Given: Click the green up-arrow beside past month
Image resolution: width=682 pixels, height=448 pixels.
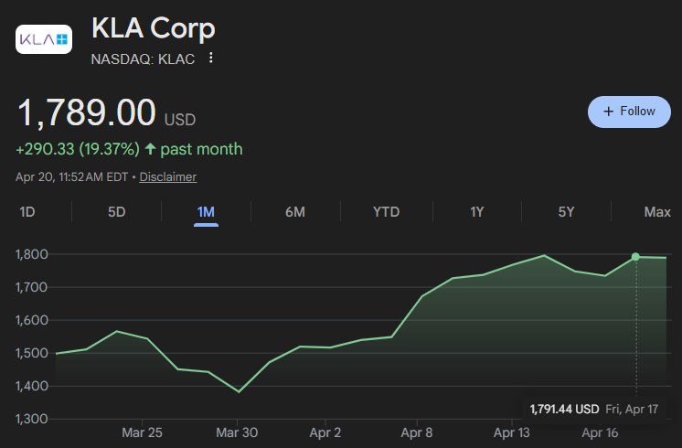Looking at the screenshot, I should [150, 149].
